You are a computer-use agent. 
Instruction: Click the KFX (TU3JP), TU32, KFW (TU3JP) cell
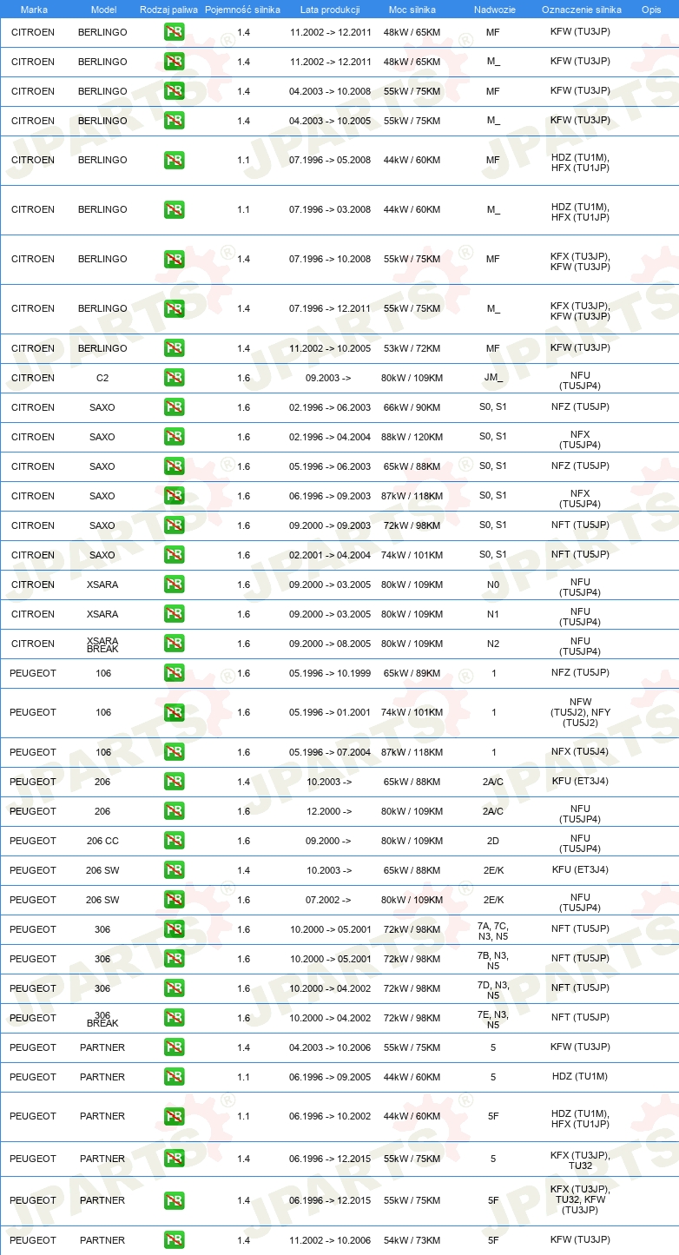(580, 1199)
